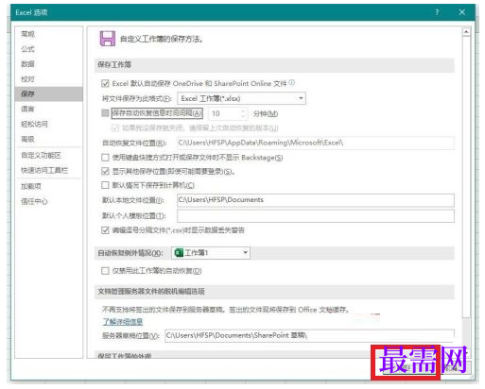Viewport: 485px width, 389px height.
Task: Increase the auto-recover minutes spinner
Action: click(243, 110)
